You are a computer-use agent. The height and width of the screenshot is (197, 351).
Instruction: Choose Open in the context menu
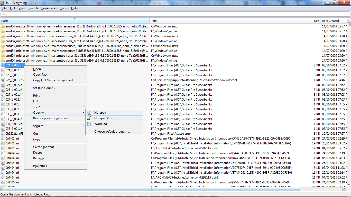point(56,69)
